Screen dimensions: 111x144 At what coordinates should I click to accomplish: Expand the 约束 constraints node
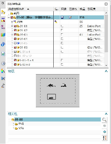tap(12, 22)
